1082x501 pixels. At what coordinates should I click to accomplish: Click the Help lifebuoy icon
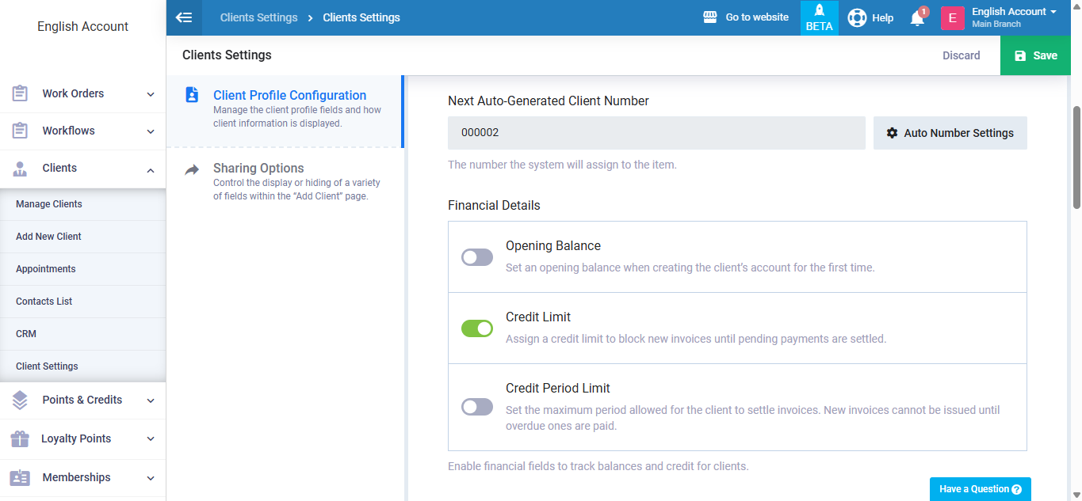pos(857,17)
